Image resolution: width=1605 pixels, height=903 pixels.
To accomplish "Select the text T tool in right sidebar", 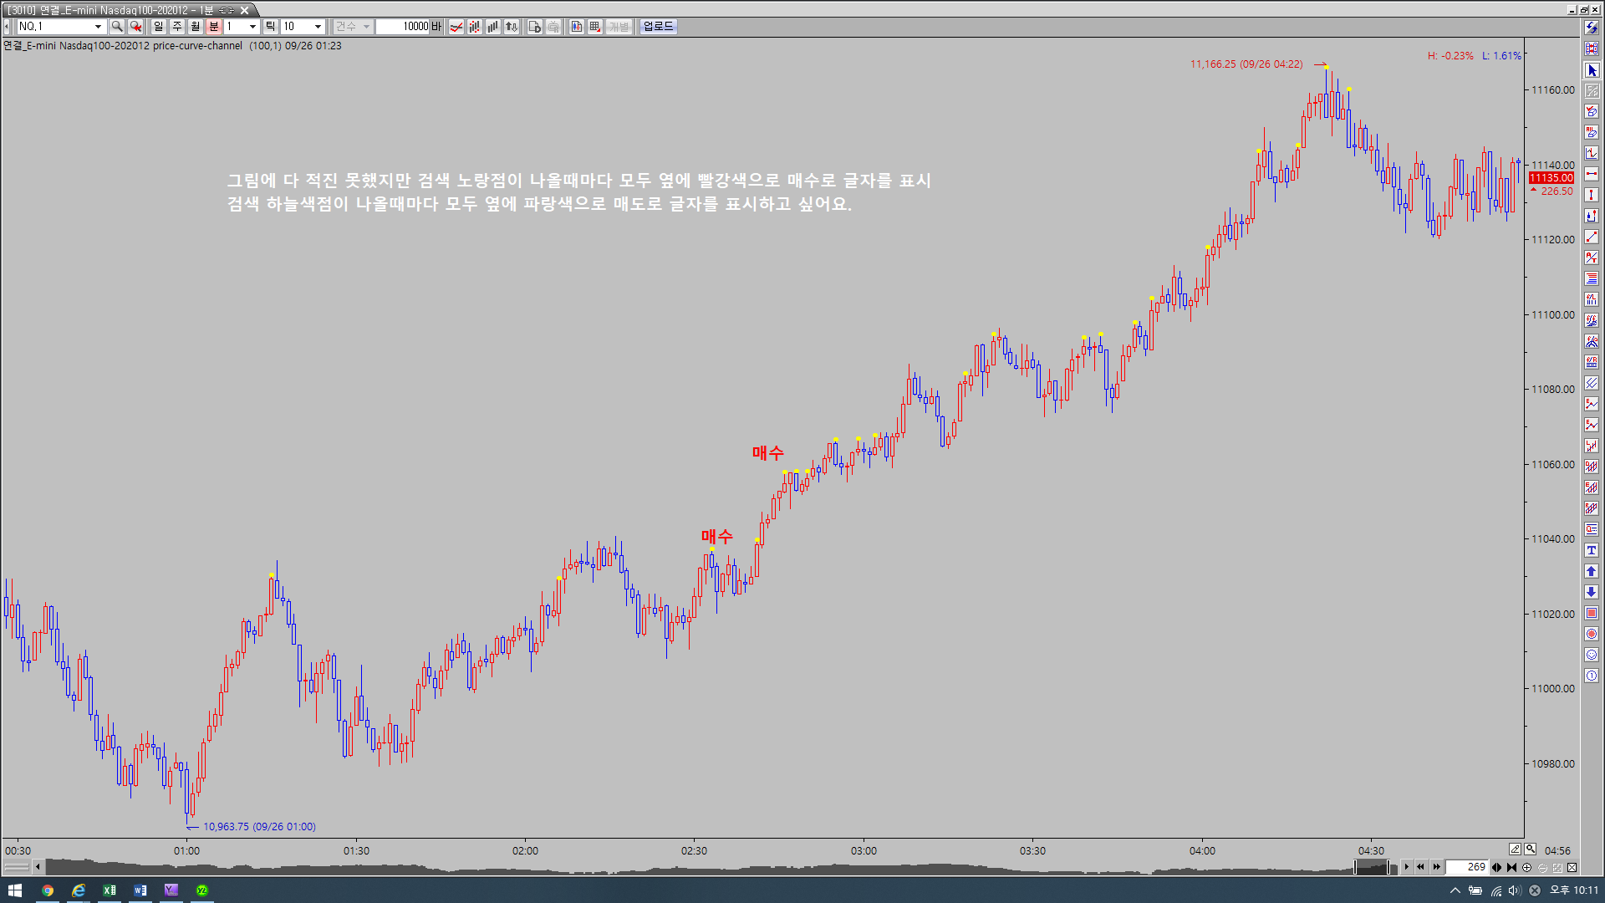I will 1592,550.
